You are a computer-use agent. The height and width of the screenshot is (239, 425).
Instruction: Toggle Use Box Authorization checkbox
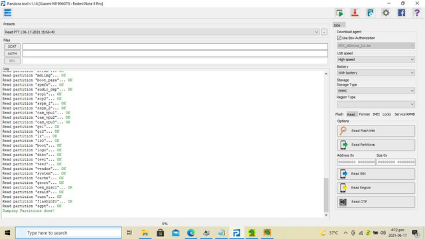point(339,38)
